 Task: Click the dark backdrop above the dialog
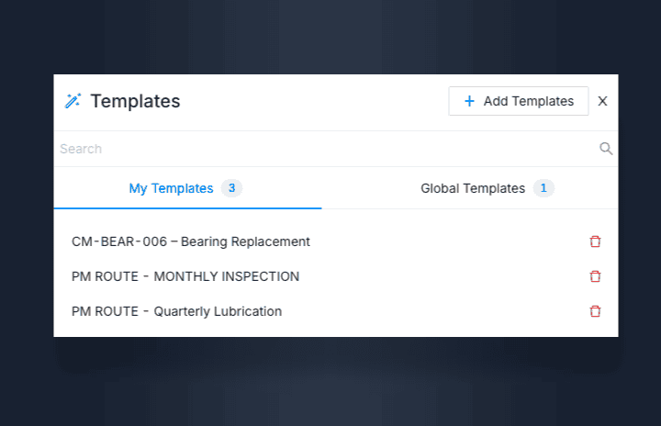pyautogui.click(x=330, y=37)
